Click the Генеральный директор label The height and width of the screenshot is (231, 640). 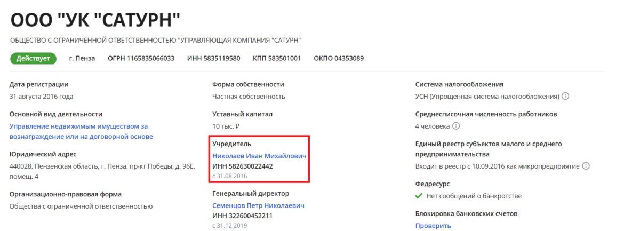[x=251, y=194]
